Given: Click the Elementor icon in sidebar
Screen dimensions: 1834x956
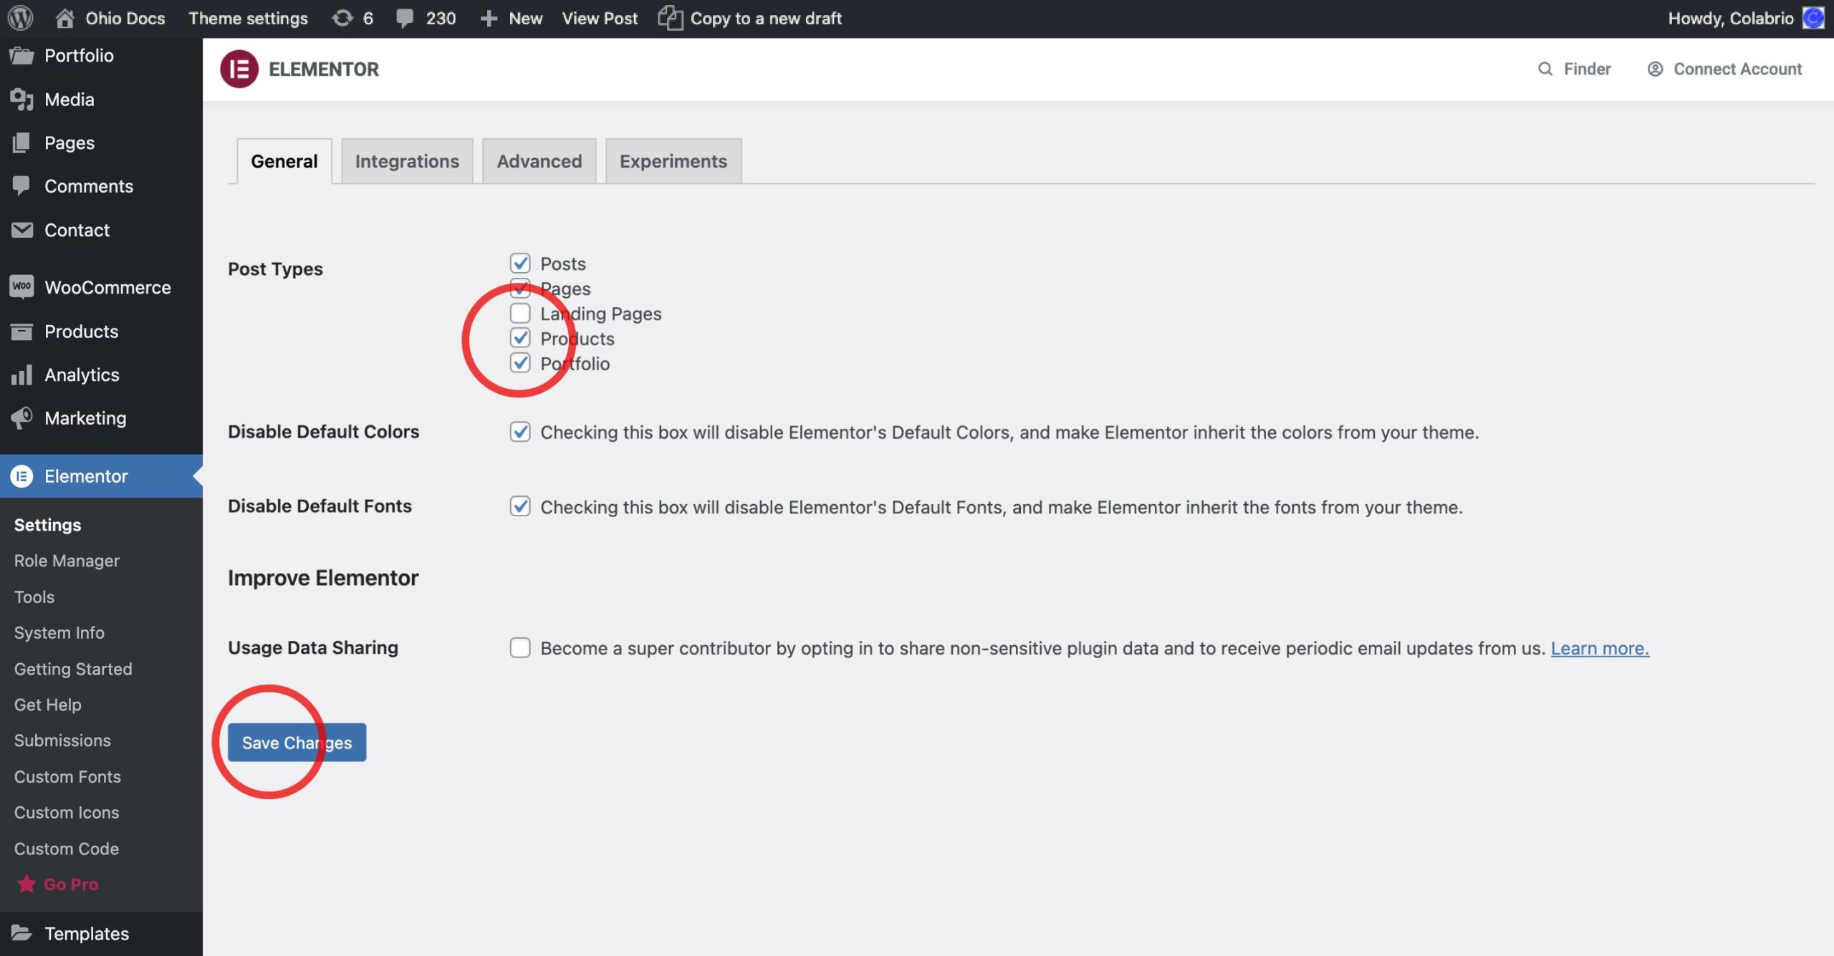Looking at the screenshot, I should click(x=22, y=476).
